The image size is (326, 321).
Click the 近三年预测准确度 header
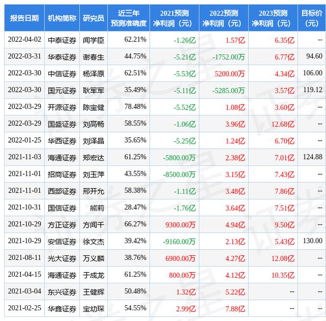128,18
